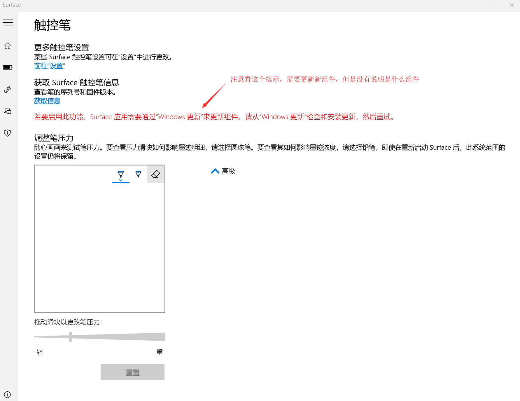Click the info icon in sidebar bottom

(8, 395)
